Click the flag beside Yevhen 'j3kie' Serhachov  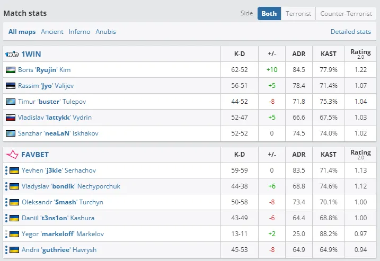pyautogui.click(x=14, y=170)
